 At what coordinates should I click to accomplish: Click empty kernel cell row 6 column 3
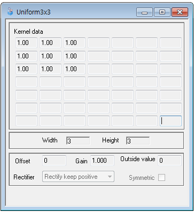pos(74,108)
